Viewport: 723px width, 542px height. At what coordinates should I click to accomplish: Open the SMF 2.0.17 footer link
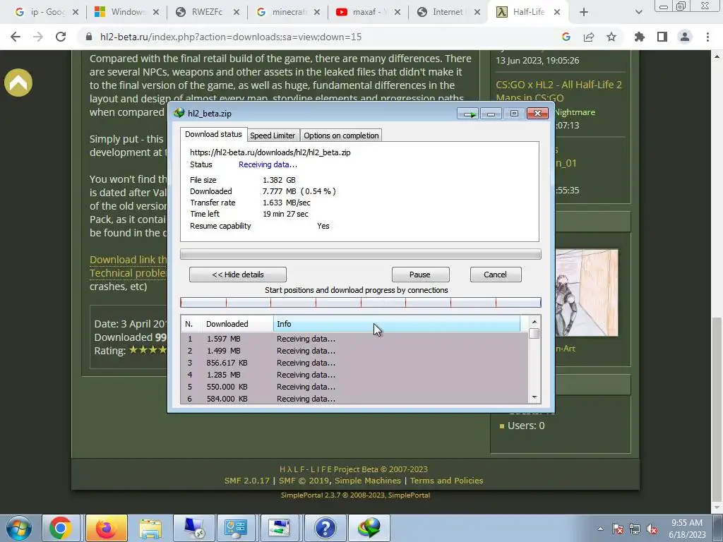(x=246, y=480)
